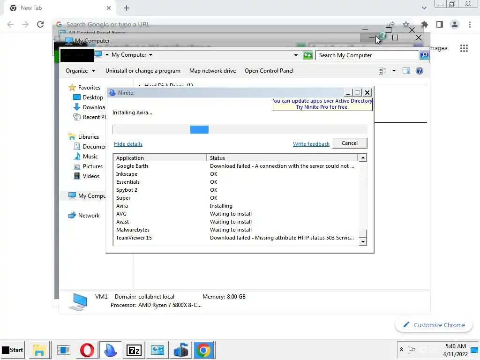
Task: Click the Chrome back arrow
Action: (10, 24)
